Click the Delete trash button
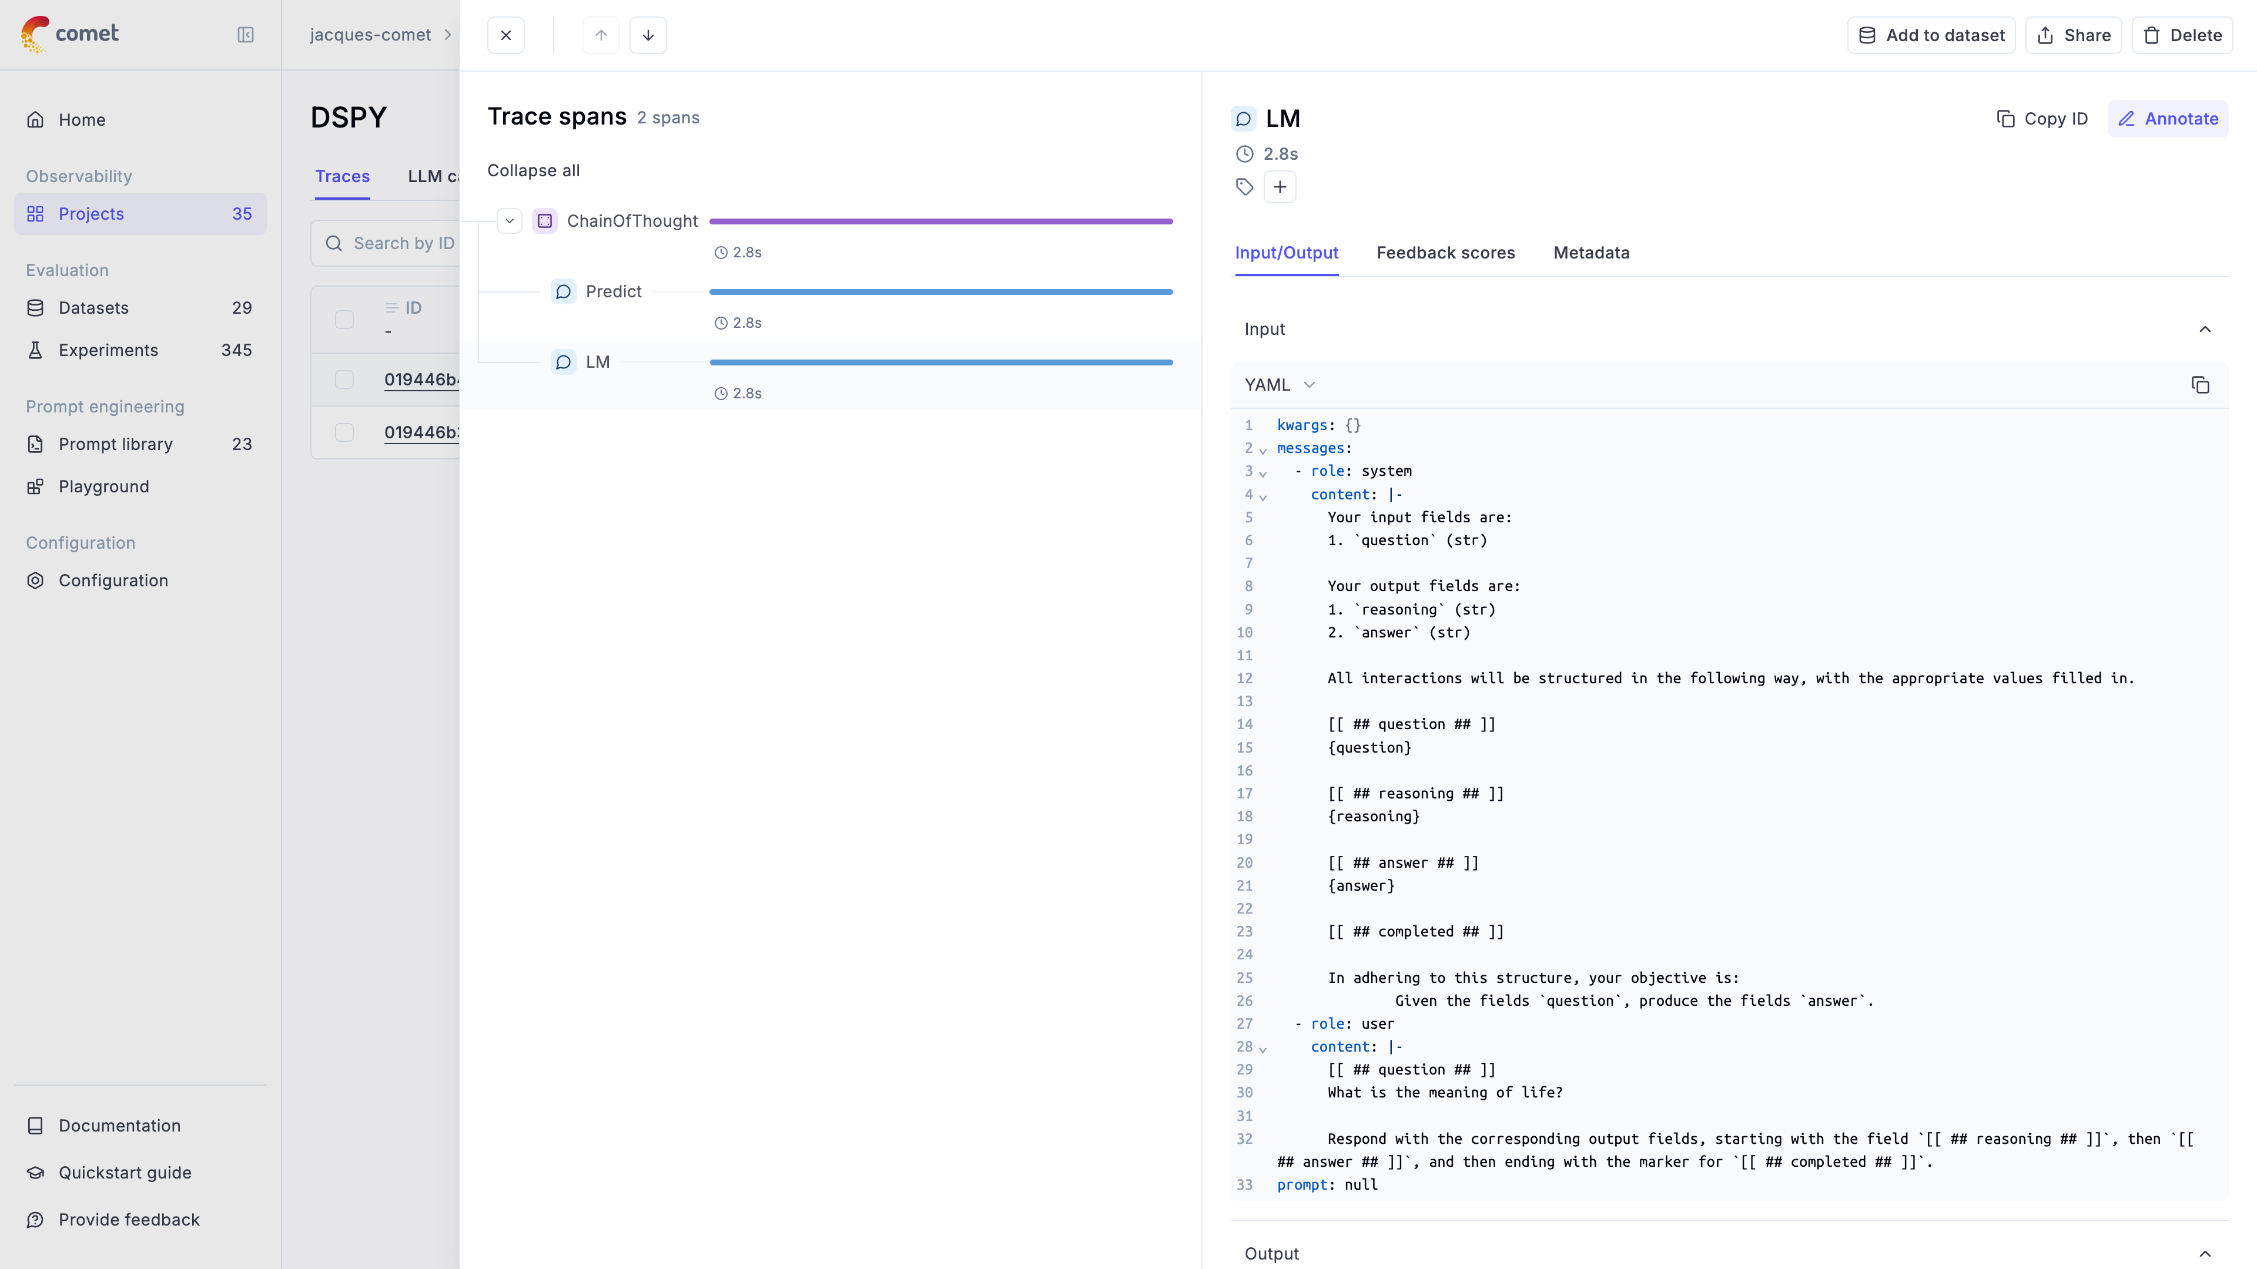2257x1269 pixels. click(x=2182, y=35)
